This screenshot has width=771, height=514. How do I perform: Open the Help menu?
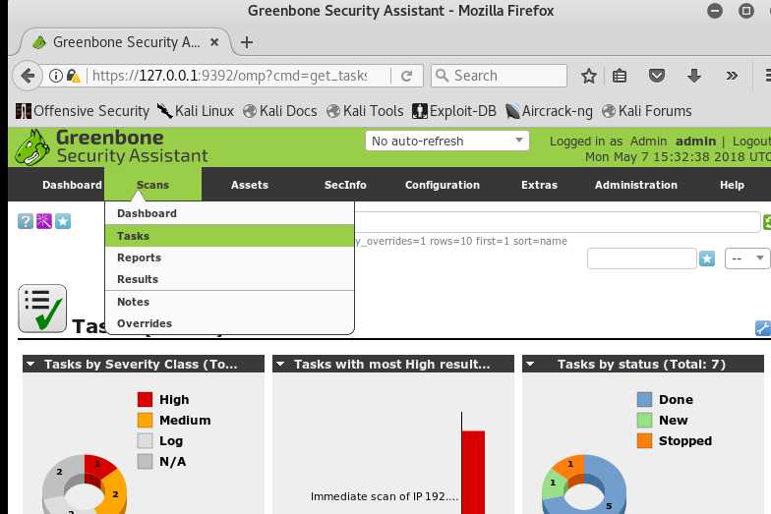click(732, 185)
